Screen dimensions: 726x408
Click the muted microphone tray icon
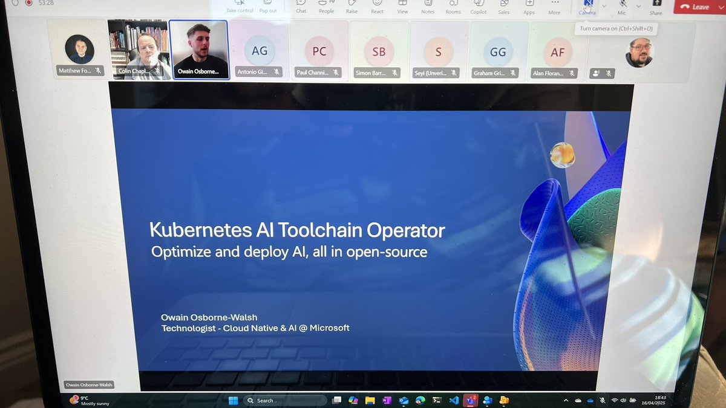pos(603,400)
